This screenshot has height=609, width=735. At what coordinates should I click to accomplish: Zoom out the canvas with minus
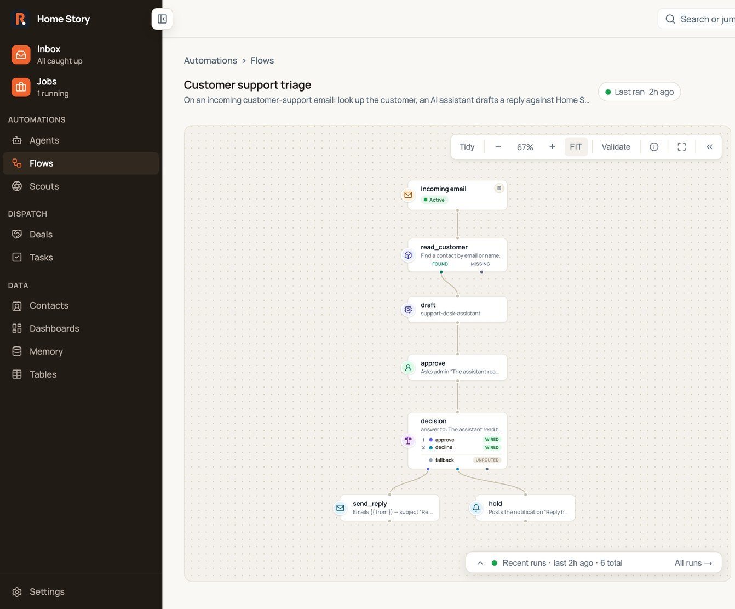point(498,147)
